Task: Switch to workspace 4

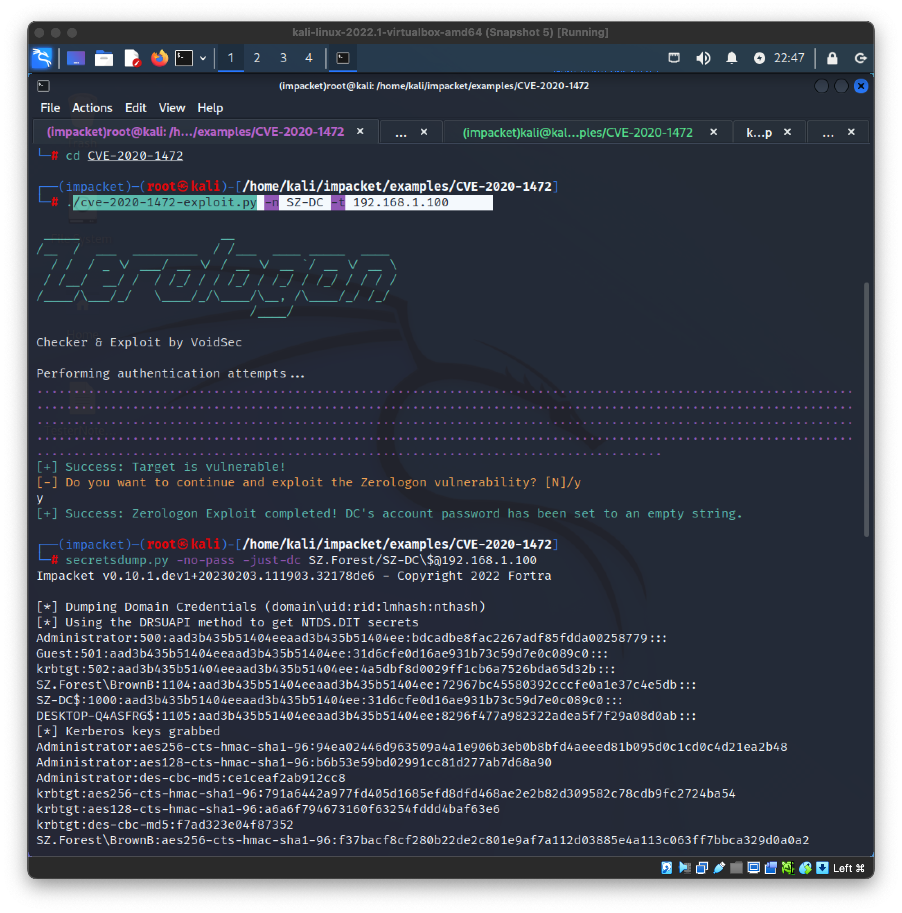Action: pyautogui.click(x=309, y=58)
